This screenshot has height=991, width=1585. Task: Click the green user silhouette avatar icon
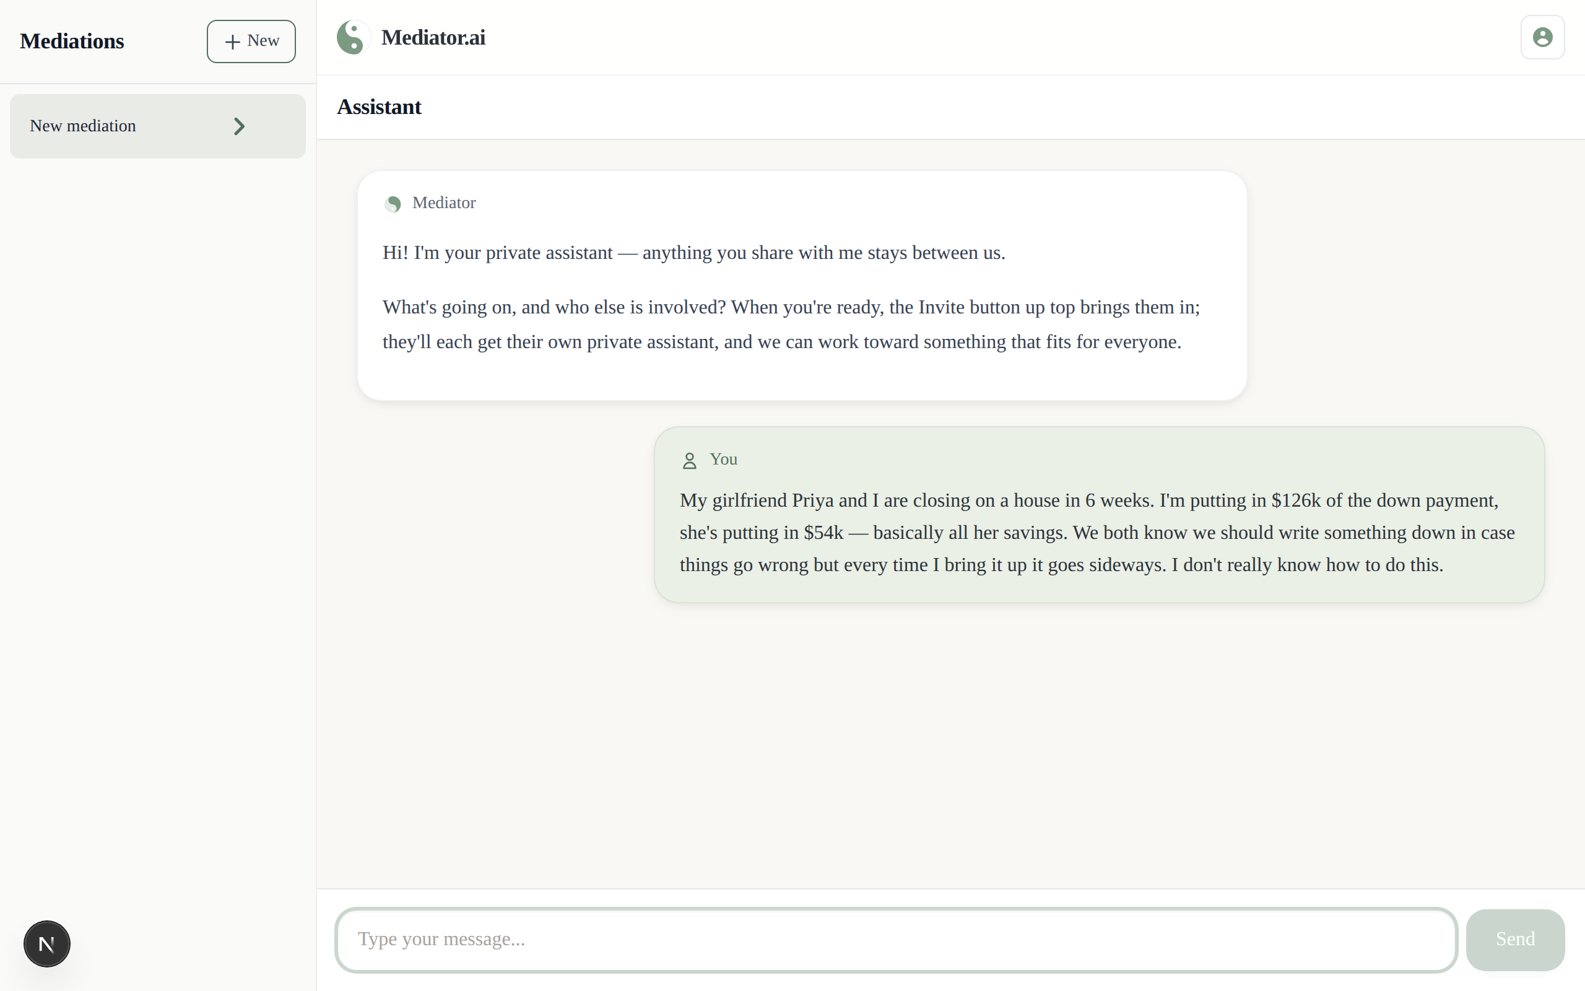1542,37
